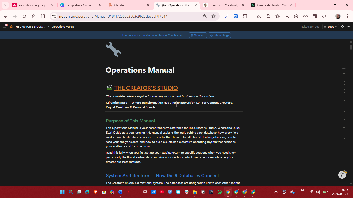Click the Notion AI floating face button
This screenshot has width=353, height=198.
tap(342, 175)
